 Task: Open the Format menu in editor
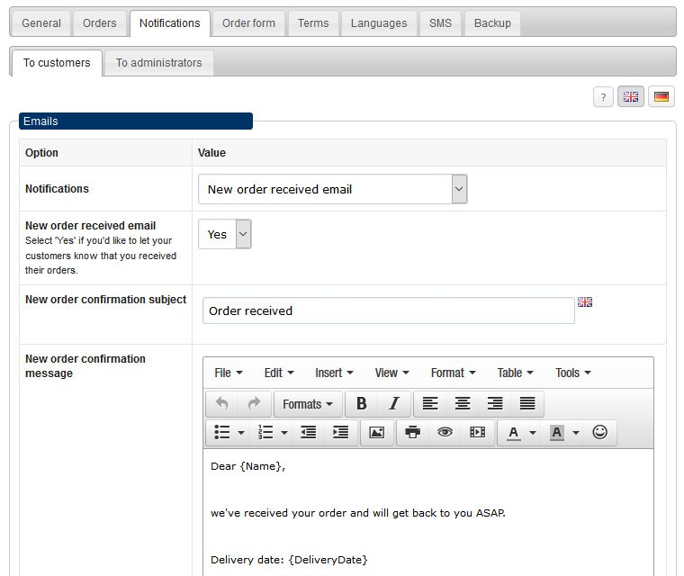pos(453,373)
